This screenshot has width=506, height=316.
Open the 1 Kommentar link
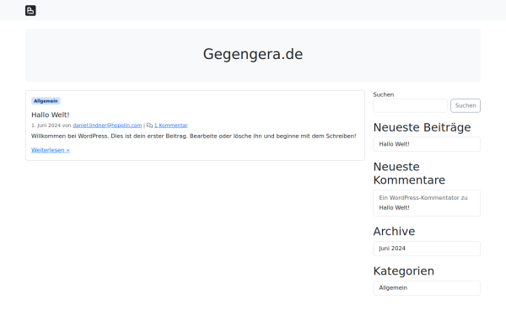pos(170,126)
